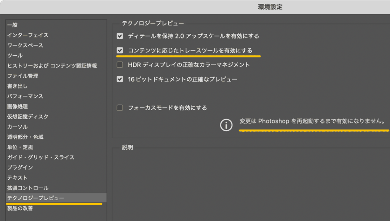This screenshot has height=221, width=390.
Task: Toggle 16 ビットドキュメントの正確なプレビュー checkbox
Action: tap(120, 79)
